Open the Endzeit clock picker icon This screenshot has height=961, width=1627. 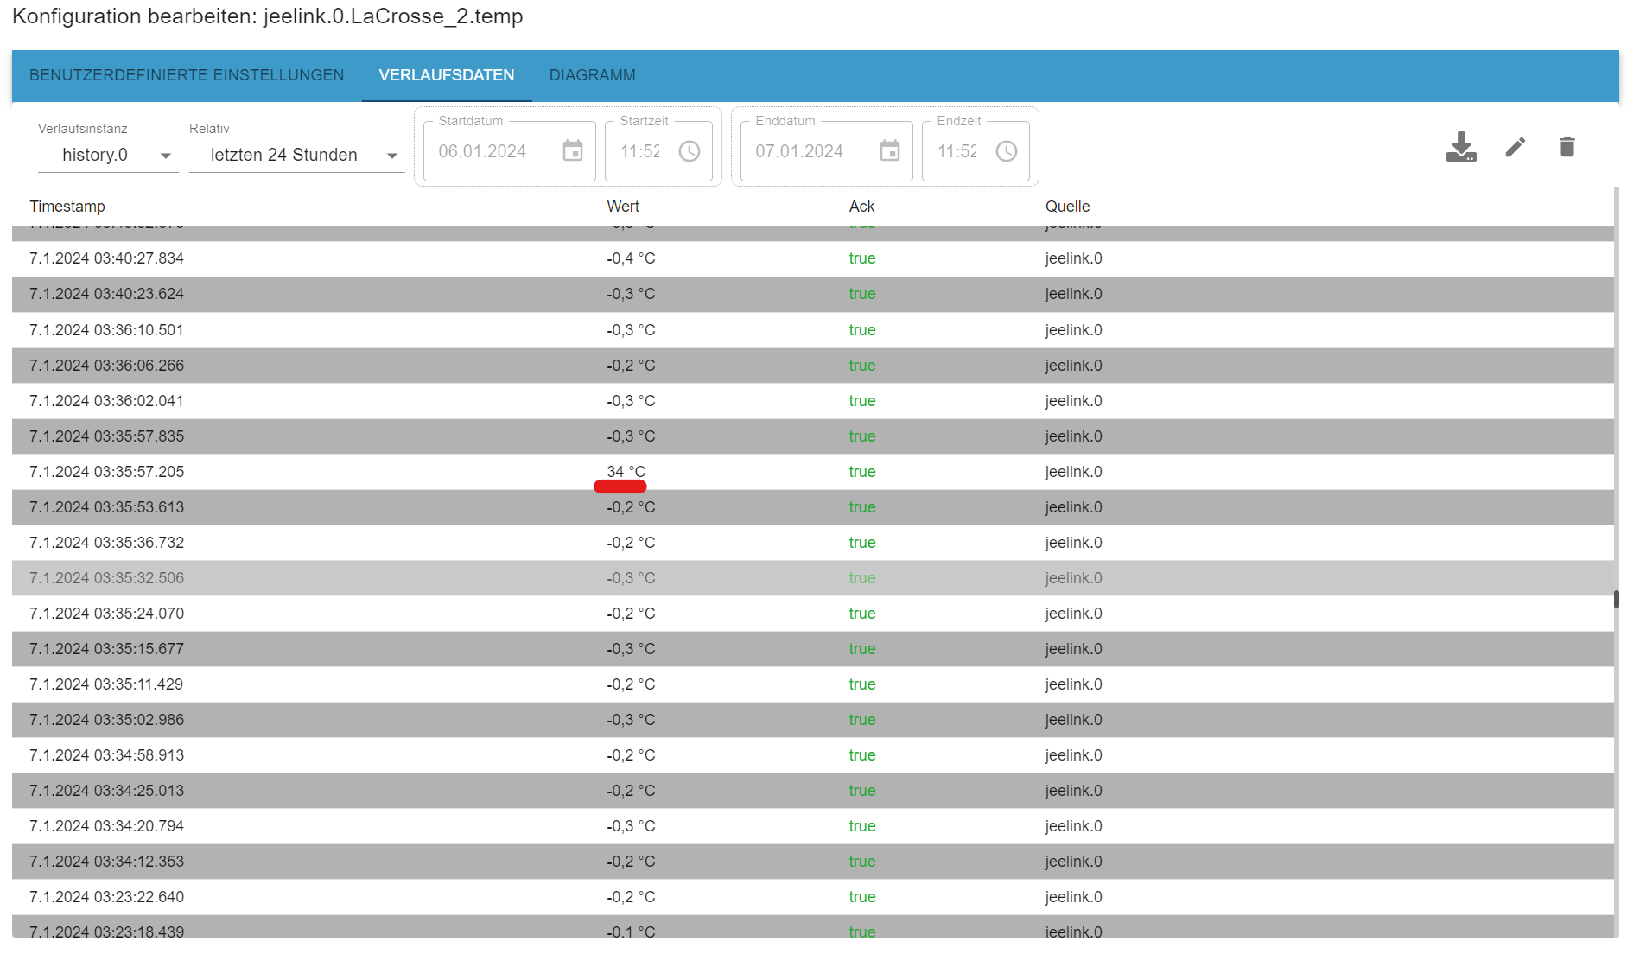pyautogui.click(x=1007, y=151)
